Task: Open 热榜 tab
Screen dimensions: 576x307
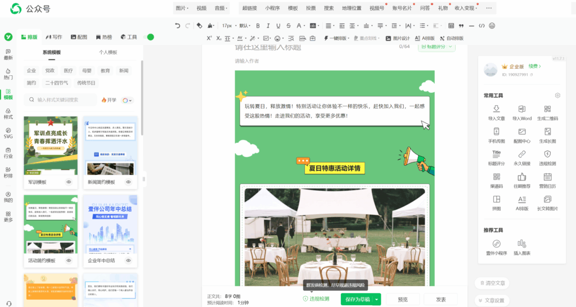Action: click(x=104, y=37)
